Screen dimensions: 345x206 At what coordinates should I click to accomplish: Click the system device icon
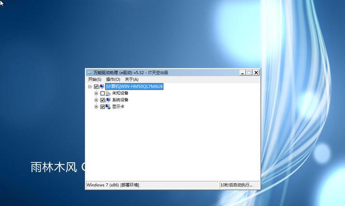(108, 100)
